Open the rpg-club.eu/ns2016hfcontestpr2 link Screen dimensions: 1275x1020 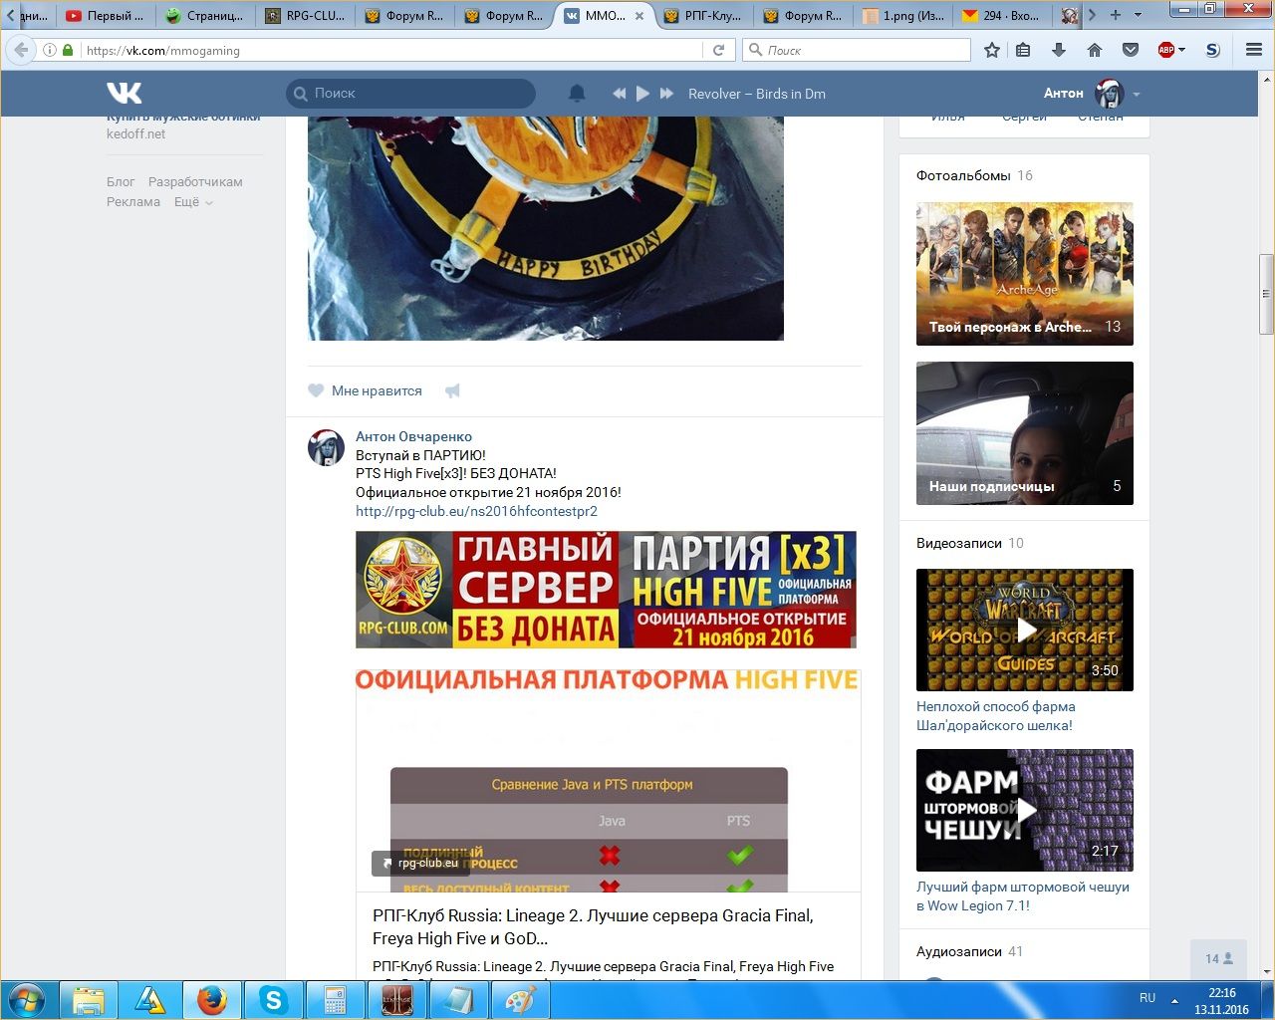point(476,511)
